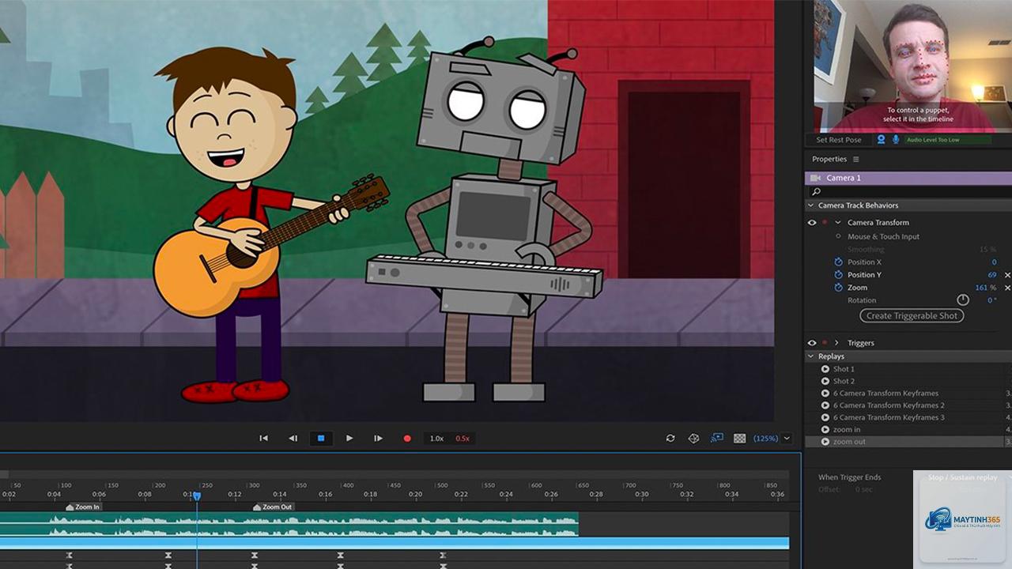The height and width of the screenshot is (569, 1012).
Task: Click the Zoom value 161
Action: coord(981,288)
